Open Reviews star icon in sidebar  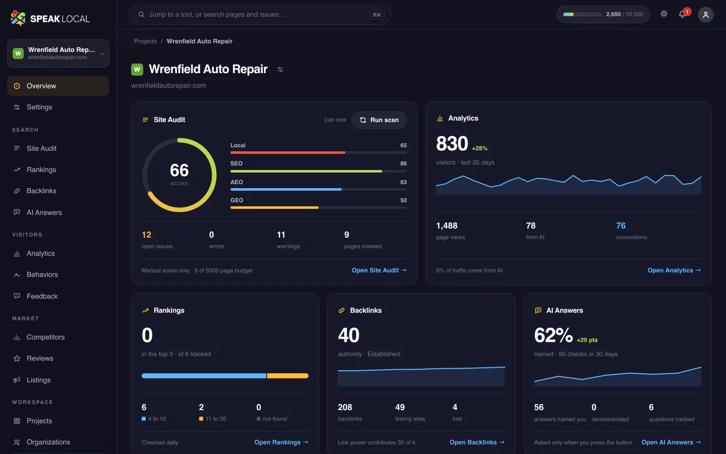17,359
